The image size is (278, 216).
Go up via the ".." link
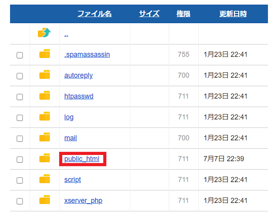(x=66, y=35)
